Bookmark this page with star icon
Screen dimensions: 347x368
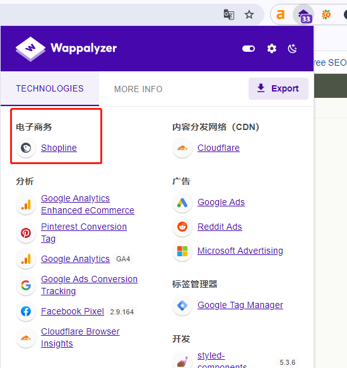tap(249, 15)
